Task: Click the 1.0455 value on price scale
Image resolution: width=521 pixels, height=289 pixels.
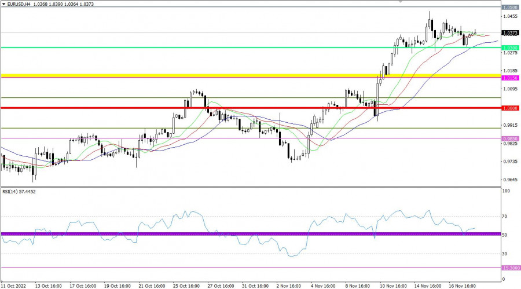Action: (x=510, y=17)
